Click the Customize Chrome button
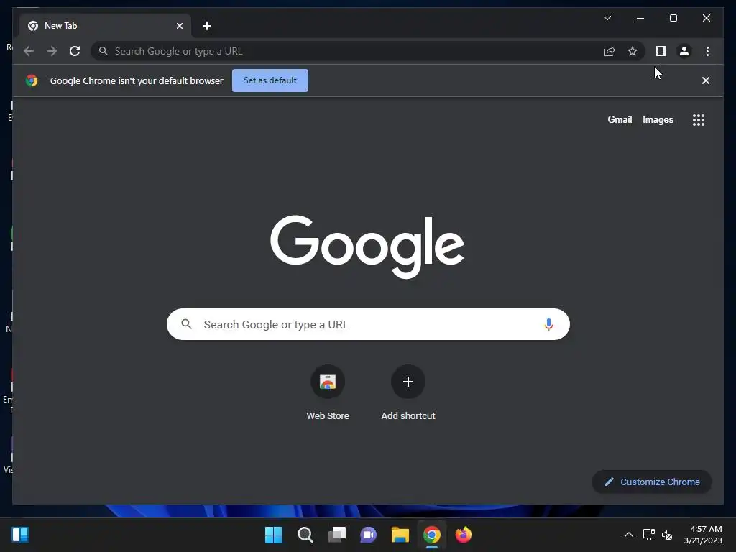This screenshot has width=736, height=552. [x=651, y=482]
